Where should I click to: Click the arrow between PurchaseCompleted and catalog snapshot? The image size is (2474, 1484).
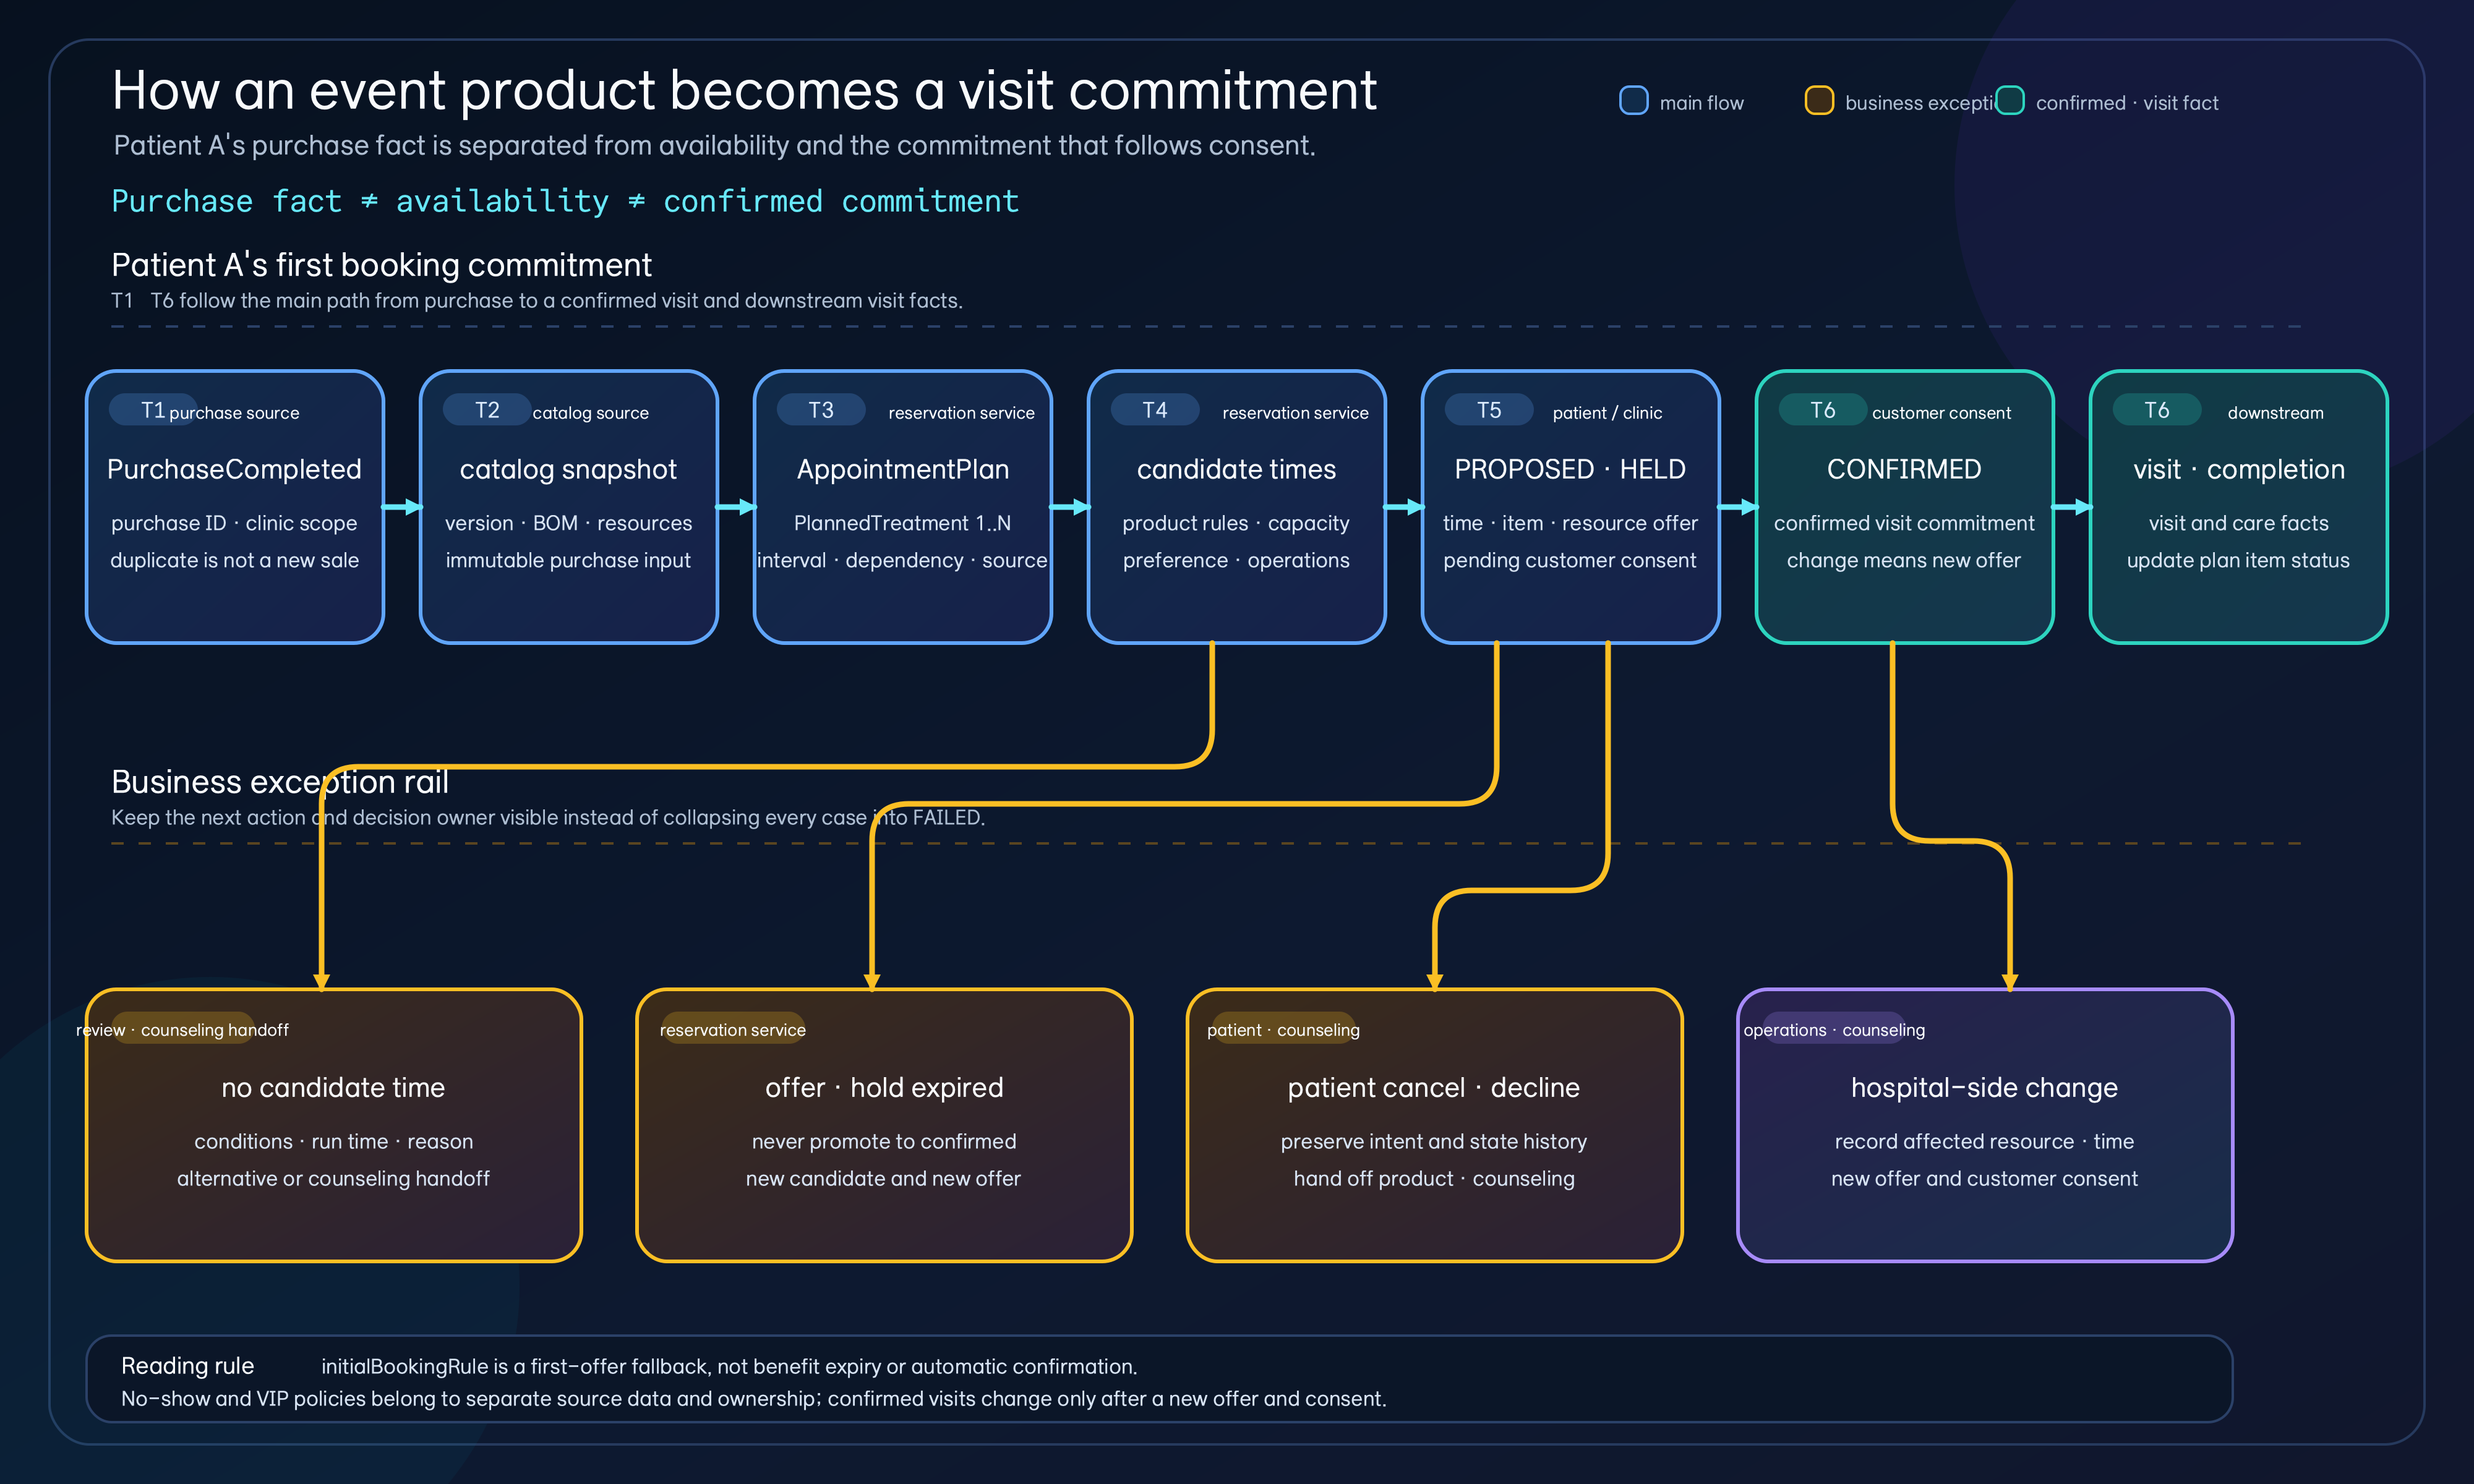[x=402, y=507]
